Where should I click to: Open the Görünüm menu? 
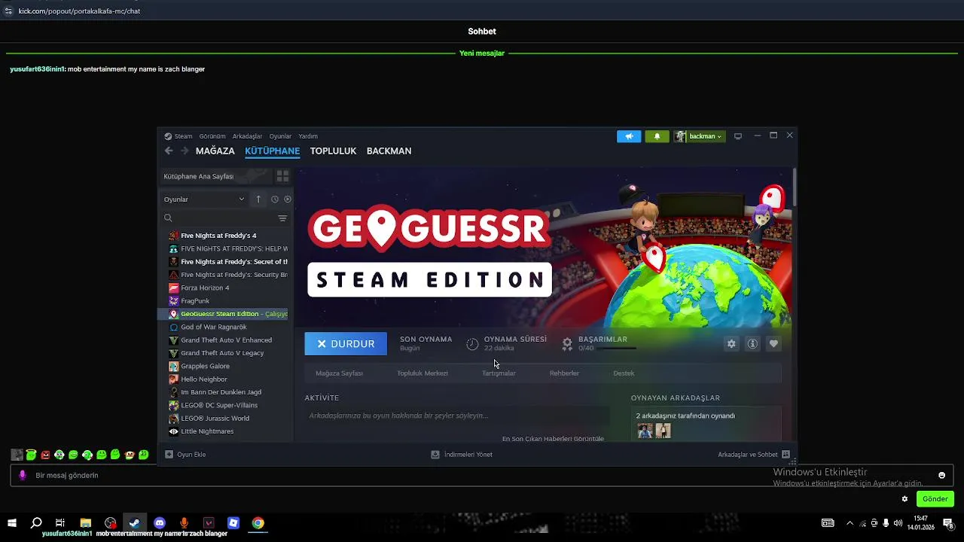212,136
